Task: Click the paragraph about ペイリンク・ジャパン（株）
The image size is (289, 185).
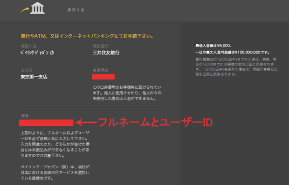Action: (x=55, y=172)
